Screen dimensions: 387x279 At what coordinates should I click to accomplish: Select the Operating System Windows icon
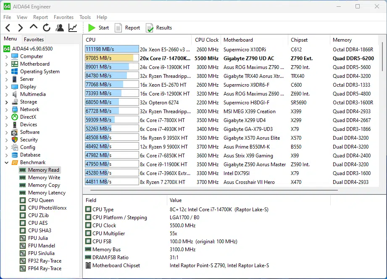pyautogui.click(x=15, y=72)
